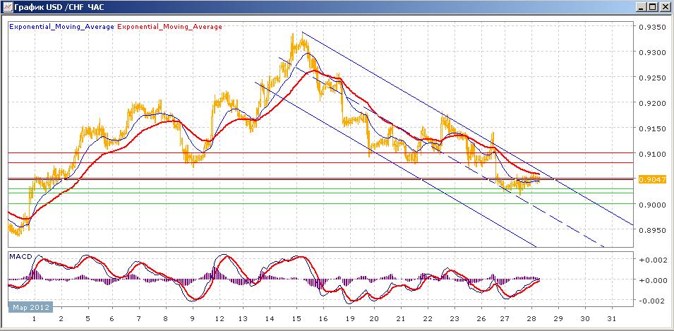Click the +0.002 MACD scale value
The image size is (674, 331).
pyautogui.click(x=653, y=260)
